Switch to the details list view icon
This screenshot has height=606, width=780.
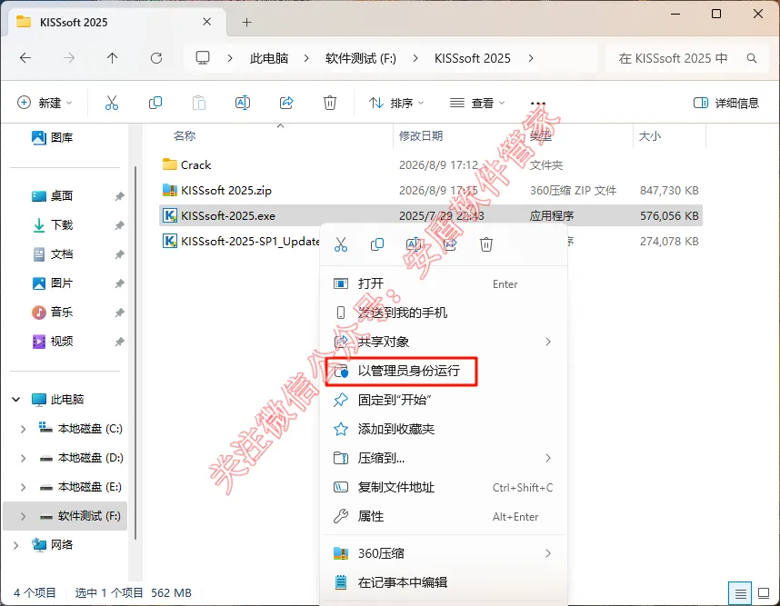(740, 593)
